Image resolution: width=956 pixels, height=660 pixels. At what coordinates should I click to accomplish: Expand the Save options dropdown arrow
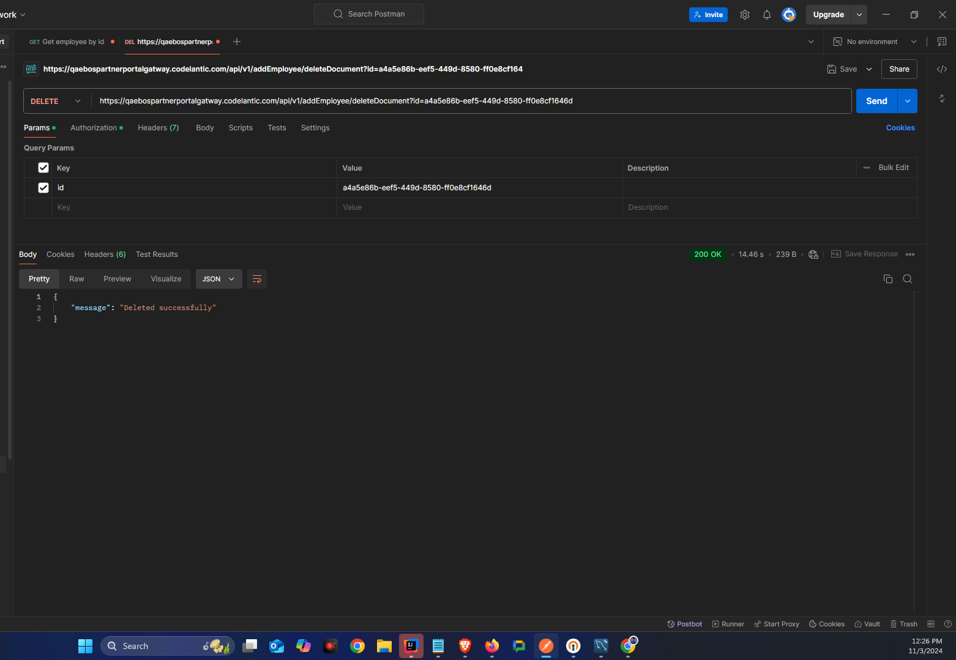[x=869, y=69]
